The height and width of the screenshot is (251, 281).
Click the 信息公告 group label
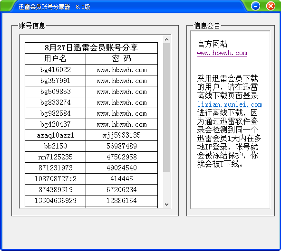pyautogui.click(x=207, y=26)
